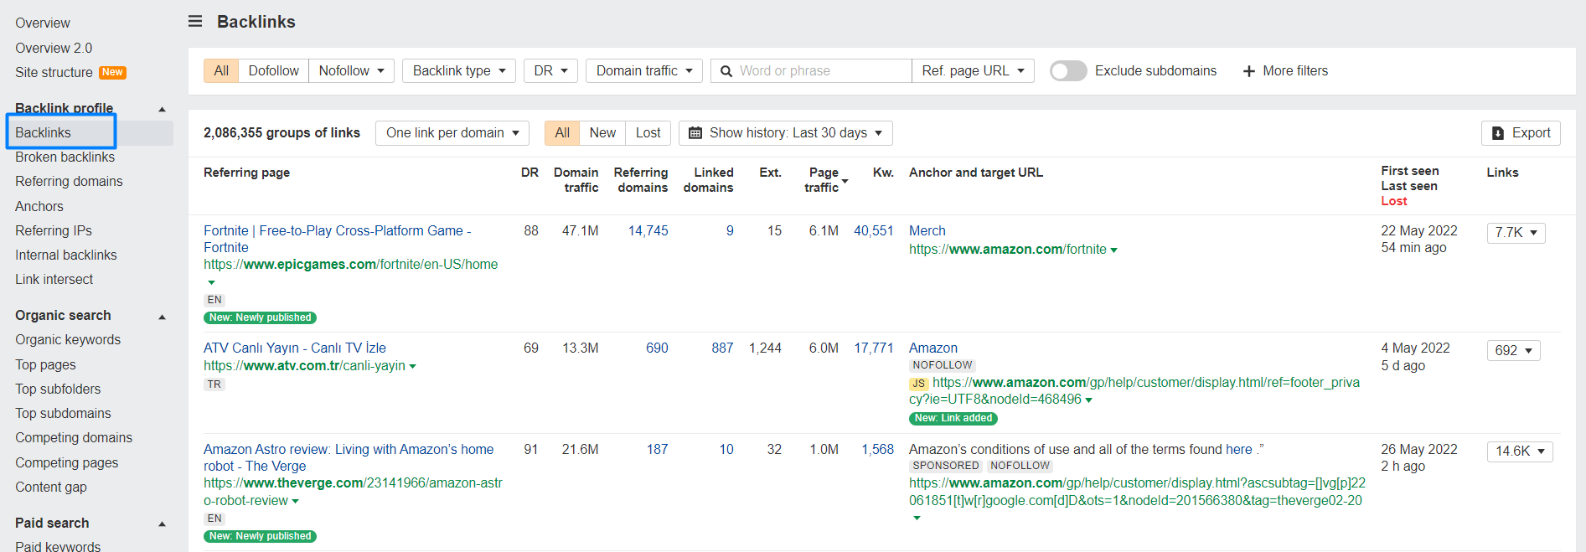Image resolution: width=1586 pixels, height=552 pixels.
Task: Open the Show history: Last 30 days dropdown
Action: point(786,133)
